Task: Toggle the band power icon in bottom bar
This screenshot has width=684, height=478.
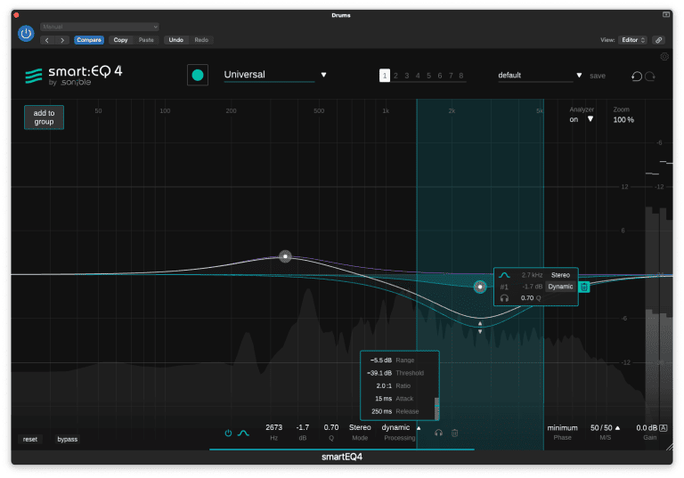Action: [228, 433]
